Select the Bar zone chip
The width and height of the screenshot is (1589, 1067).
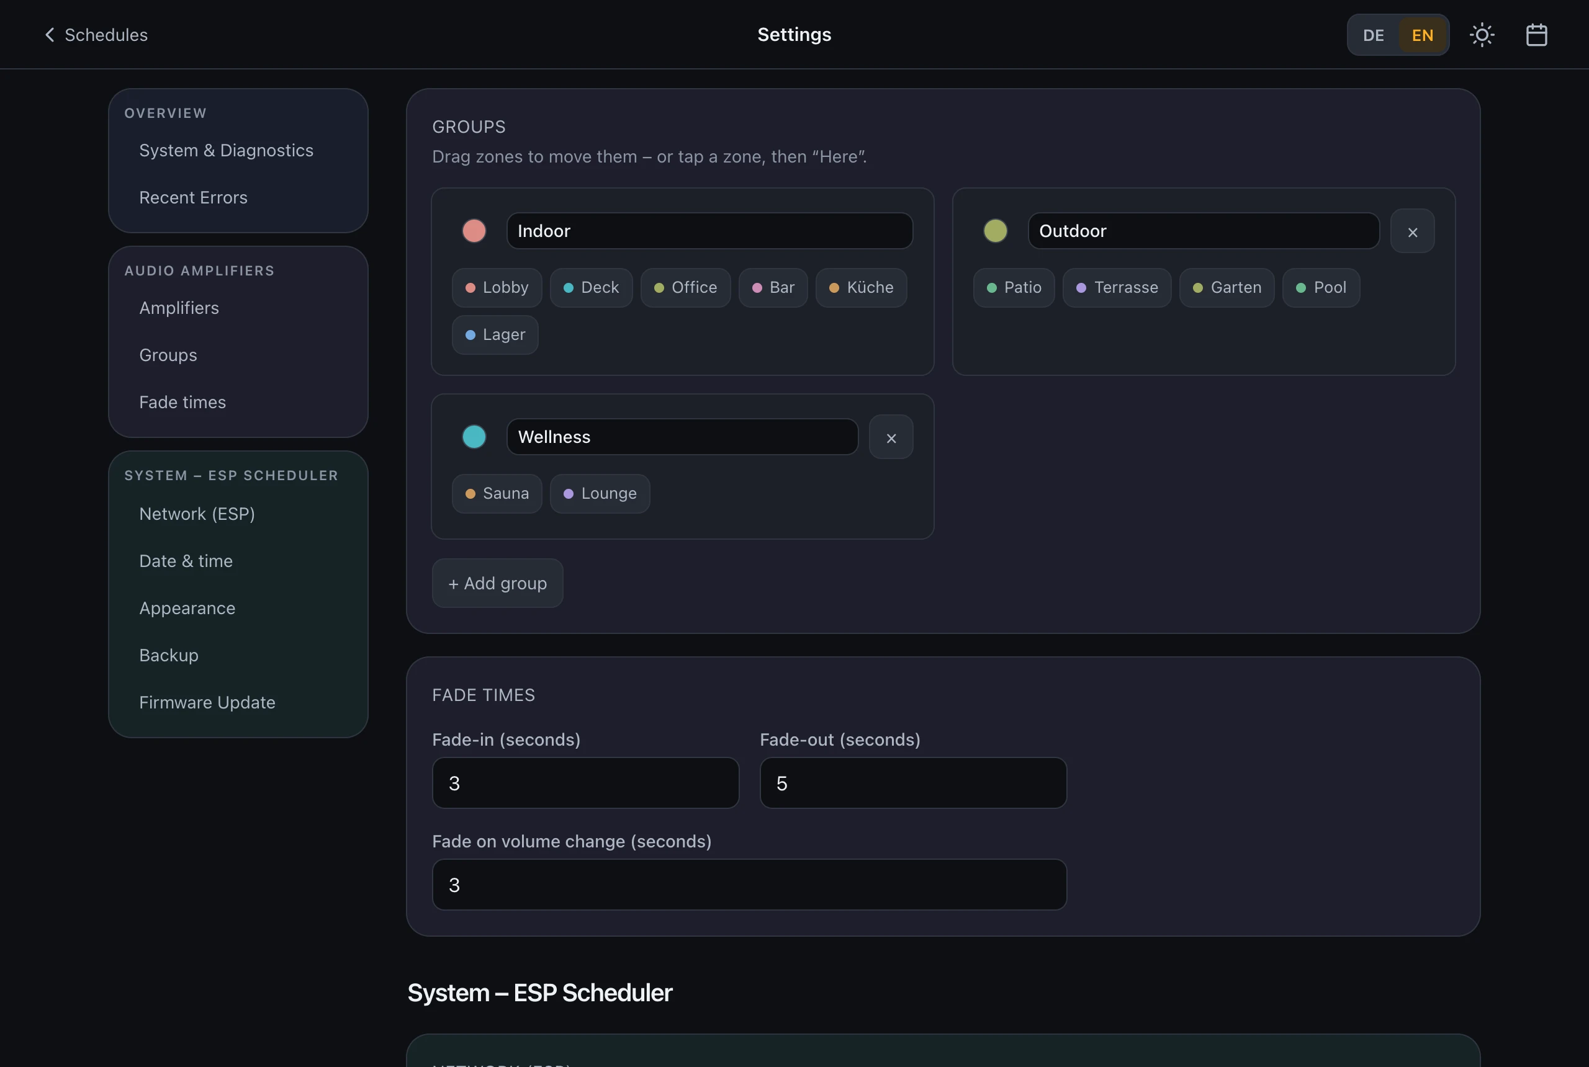(x=773, y=288)
